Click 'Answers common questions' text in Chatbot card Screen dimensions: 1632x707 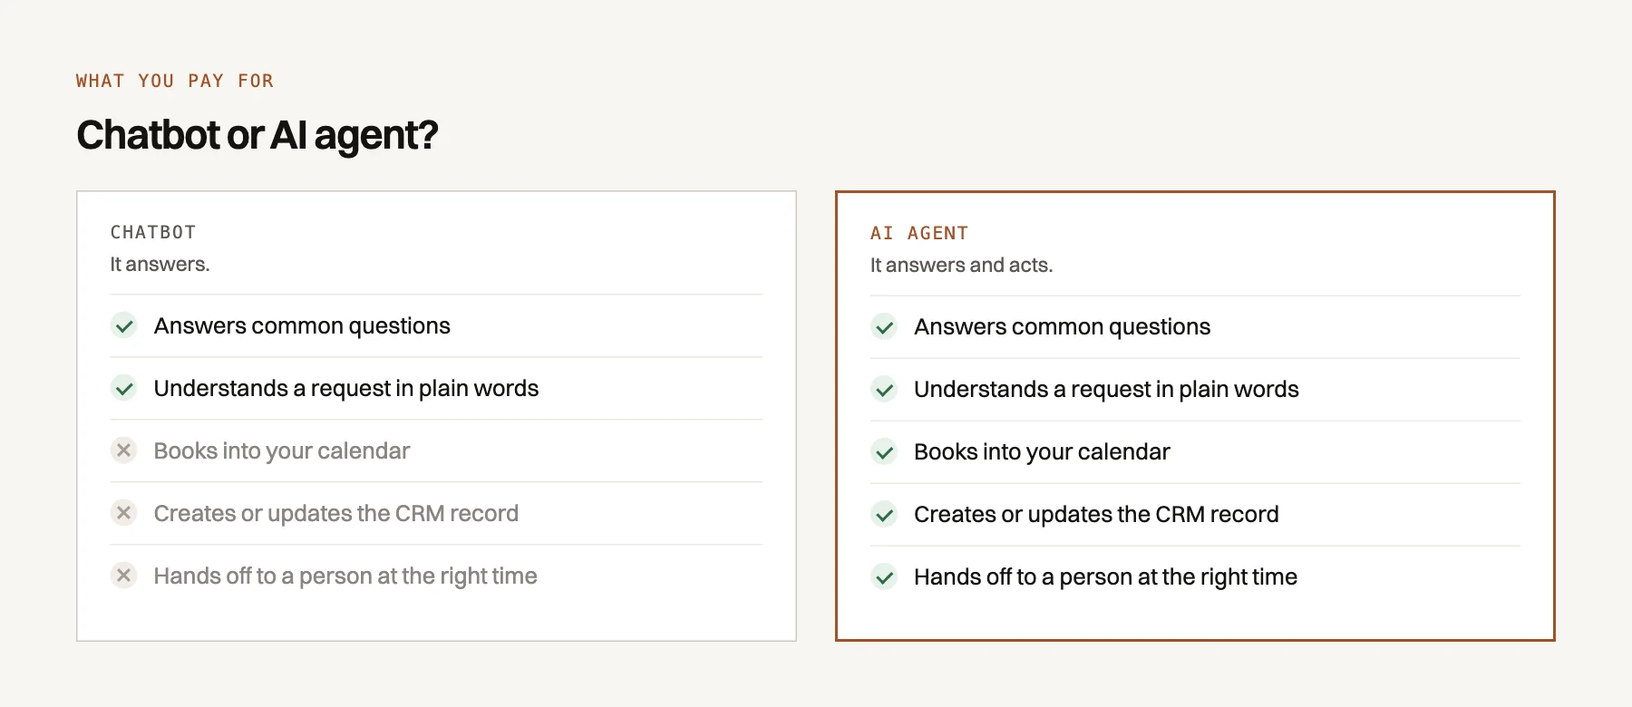(302, 325)
